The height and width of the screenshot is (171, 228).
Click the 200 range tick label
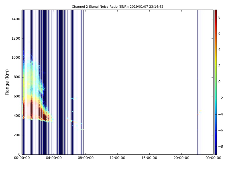click(17, 135)
